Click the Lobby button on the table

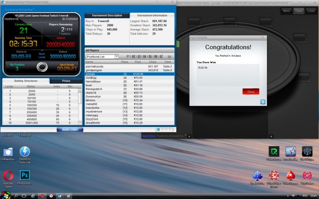click(311, 11)
